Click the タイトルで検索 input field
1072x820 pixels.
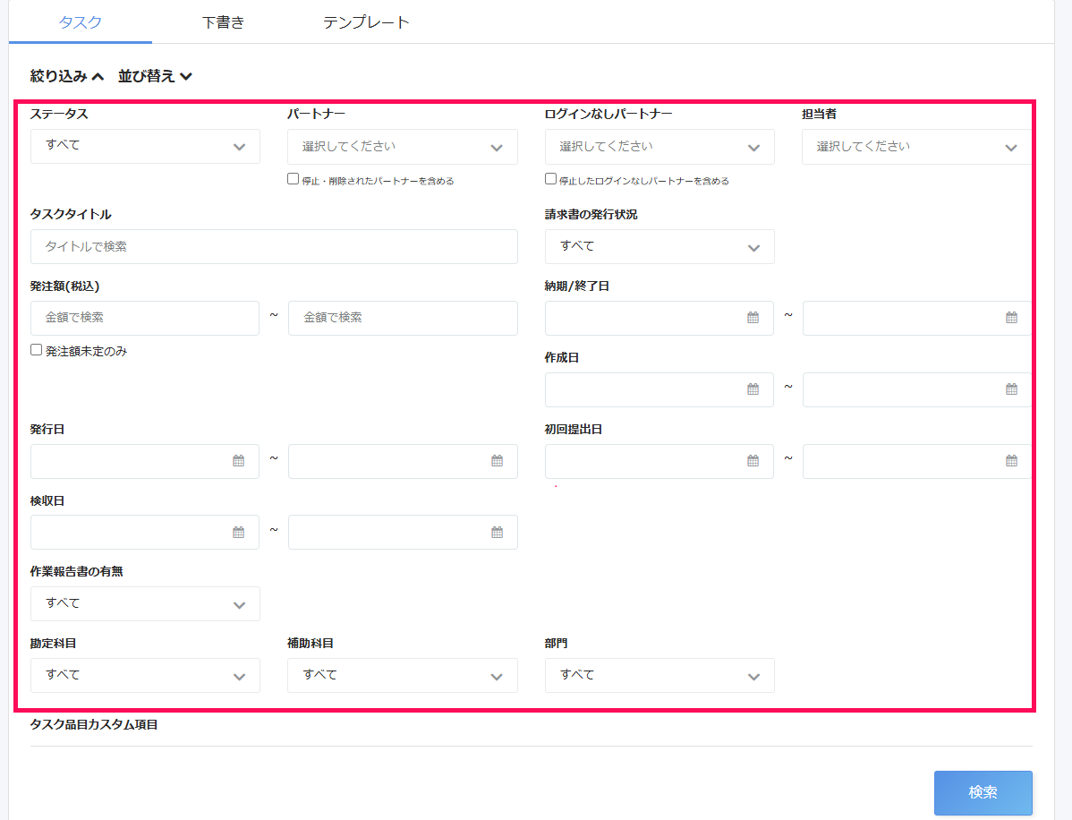(x=274, y=246)
